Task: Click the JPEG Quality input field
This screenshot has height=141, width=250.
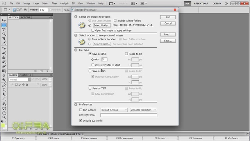Action: click(x=104, y=59)
